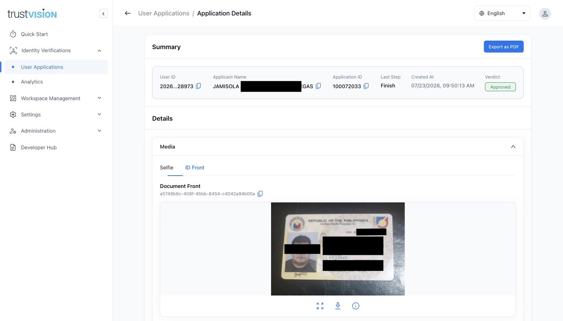Screen dimensions: 563x321
Task: Download the Document Front image
Action: coord(338,306)
